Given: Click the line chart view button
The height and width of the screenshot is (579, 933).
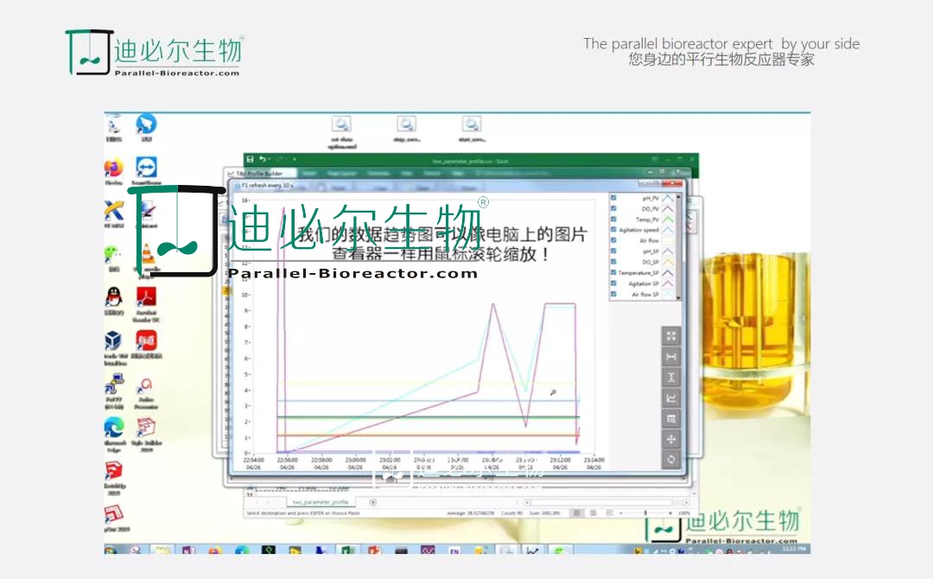Looking at the screenshot, I should coord(671,398).
